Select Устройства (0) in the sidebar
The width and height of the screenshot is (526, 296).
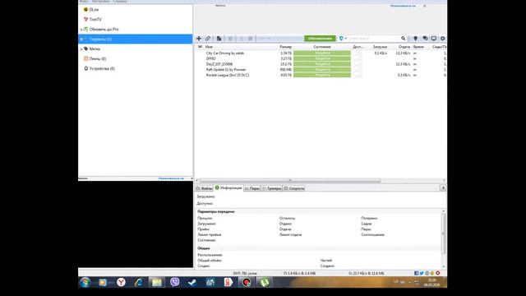(102, 68)
